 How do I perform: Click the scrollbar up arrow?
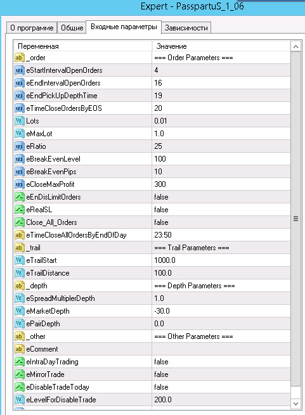295,47
